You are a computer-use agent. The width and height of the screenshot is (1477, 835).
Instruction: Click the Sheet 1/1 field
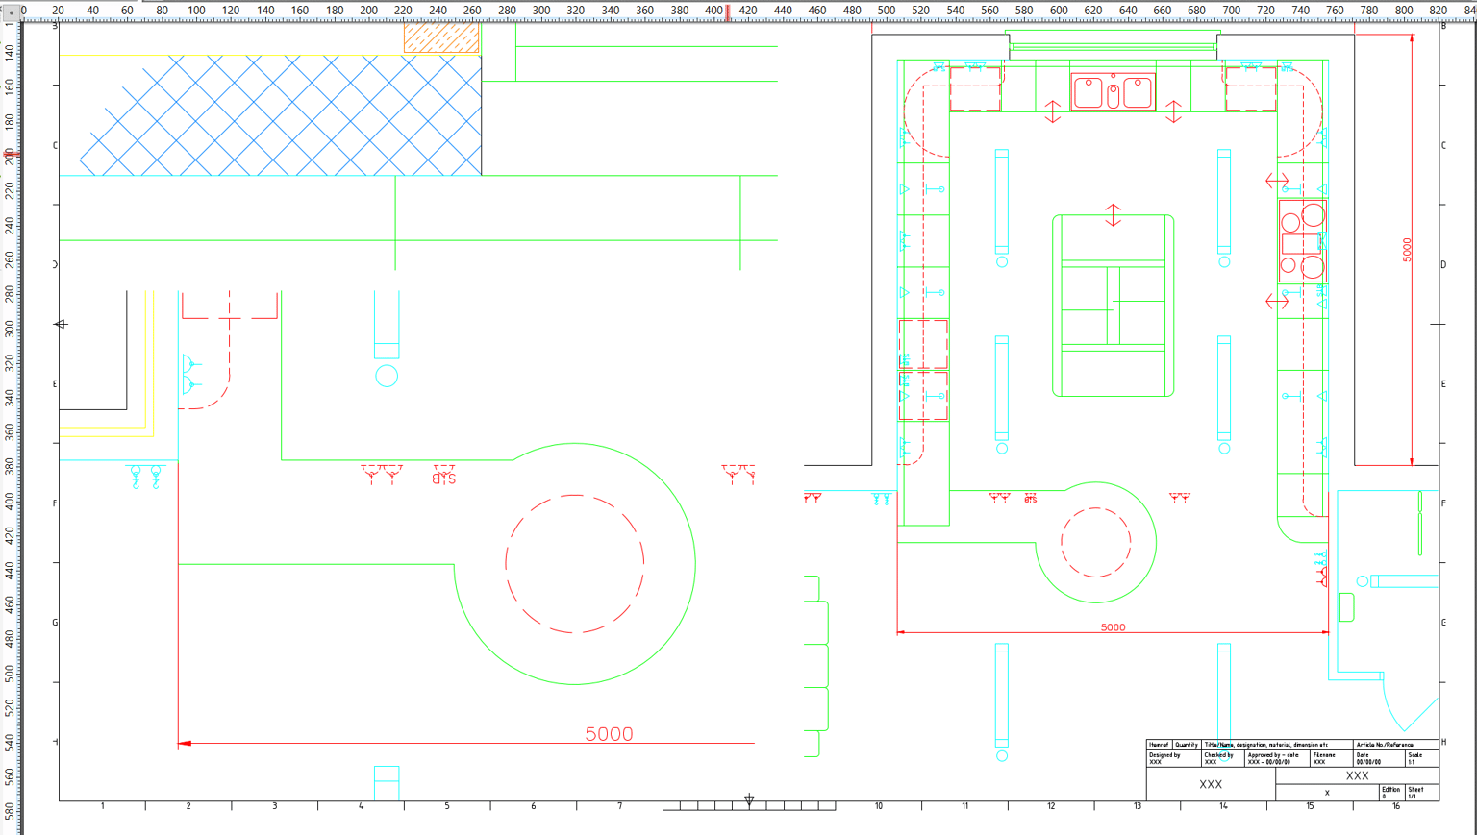pos(1422,793)
